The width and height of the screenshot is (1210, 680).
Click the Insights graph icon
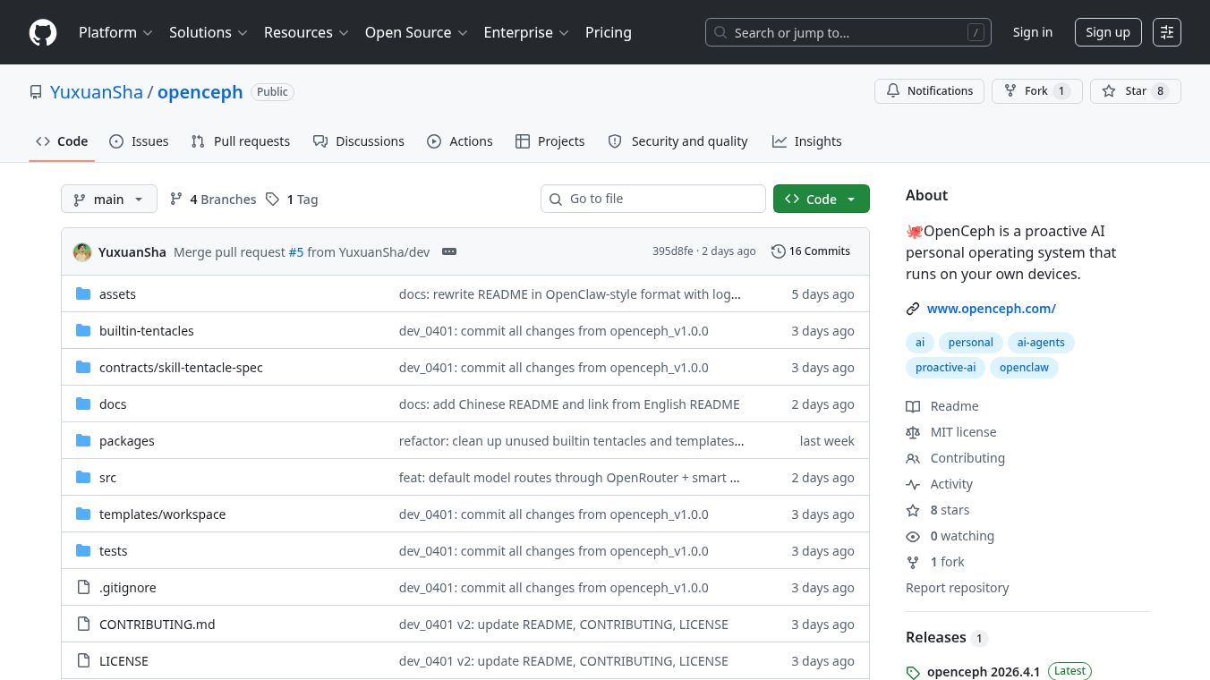(780, 141)
